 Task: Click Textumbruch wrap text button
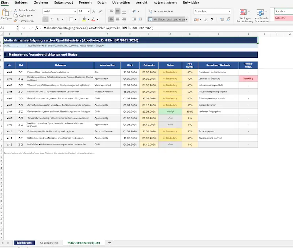(160, 11)
